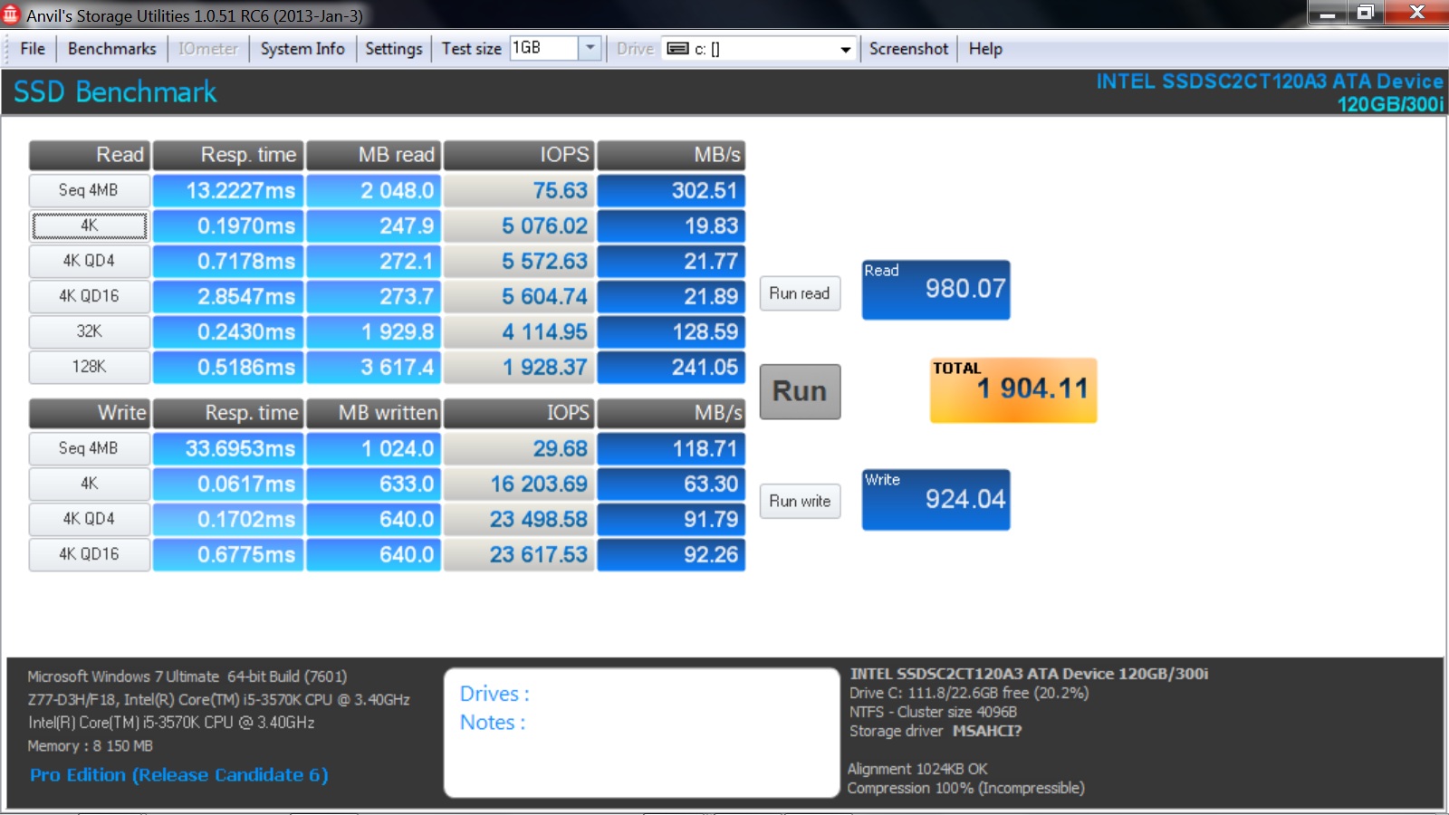This screenshot has height=815, width=1449.
Task: Select the 23 498.58 IOPS cell
Action: pos(519,519)
